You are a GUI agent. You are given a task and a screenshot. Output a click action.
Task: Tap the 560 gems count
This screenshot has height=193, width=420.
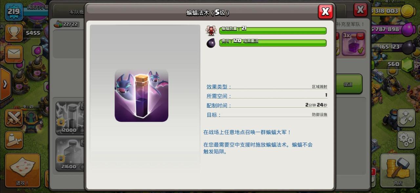(393, 64)
